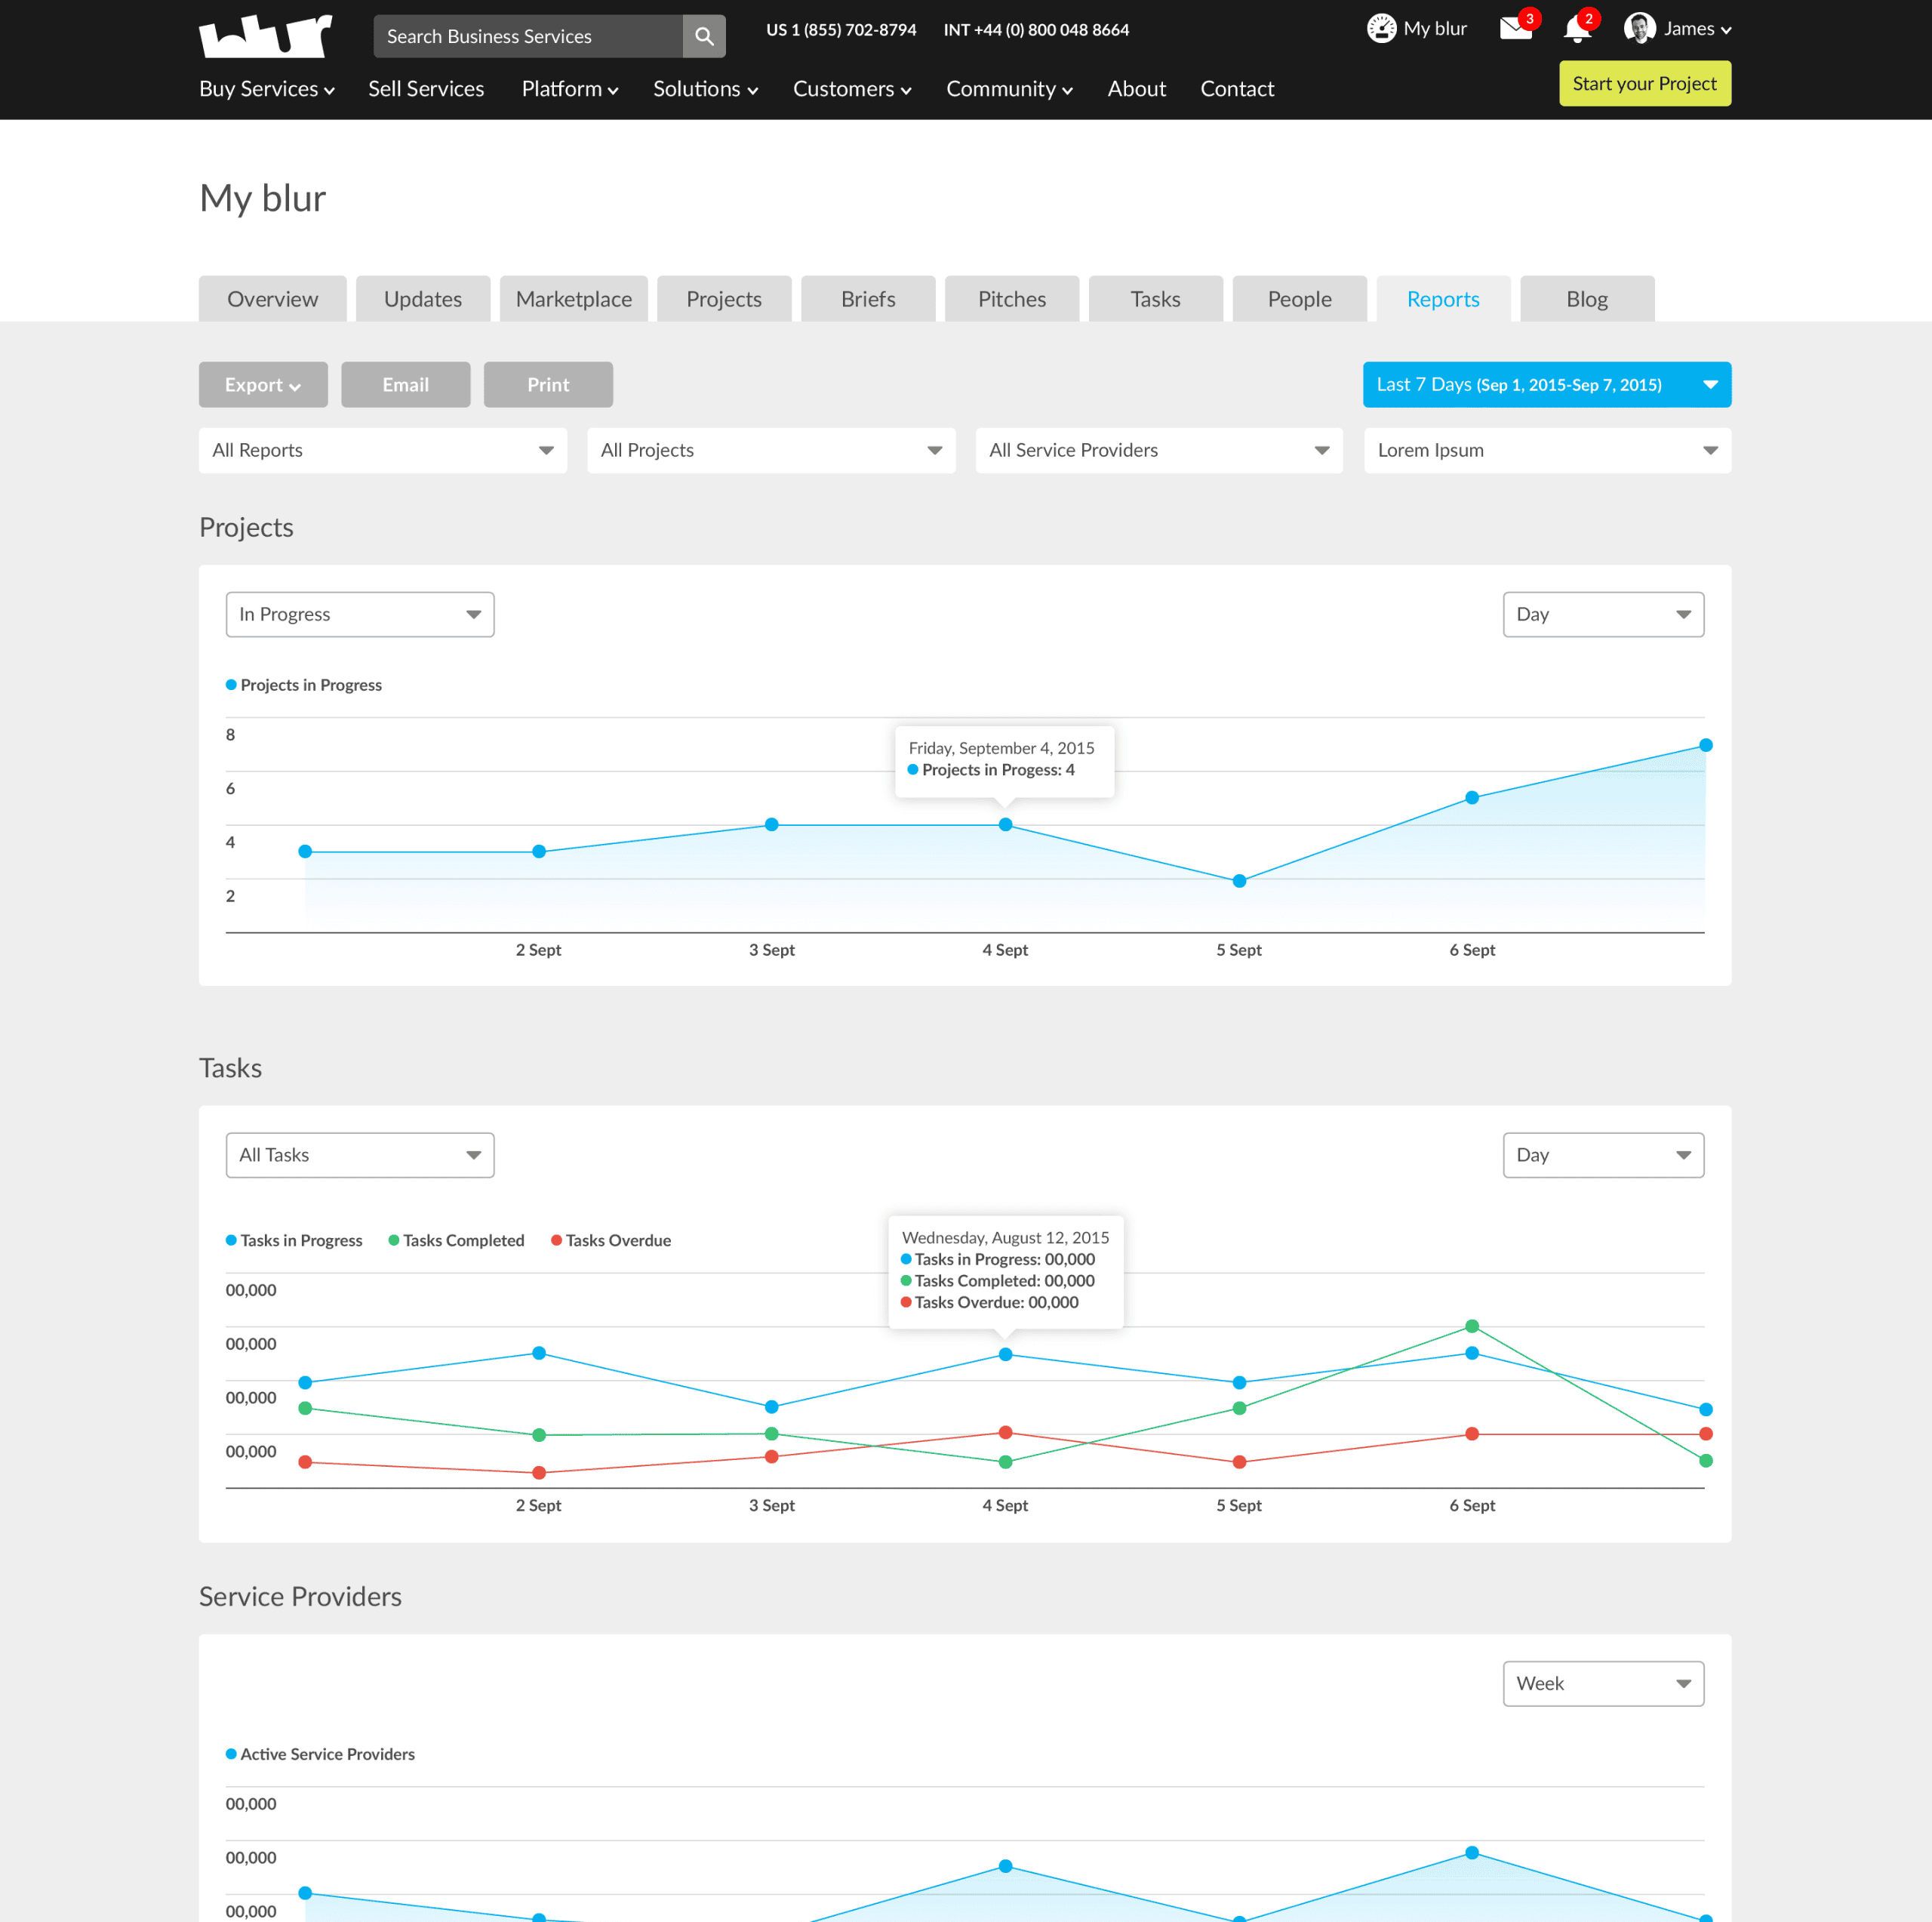
Task: Click the Start your Project button
Action: (1644, 84)
